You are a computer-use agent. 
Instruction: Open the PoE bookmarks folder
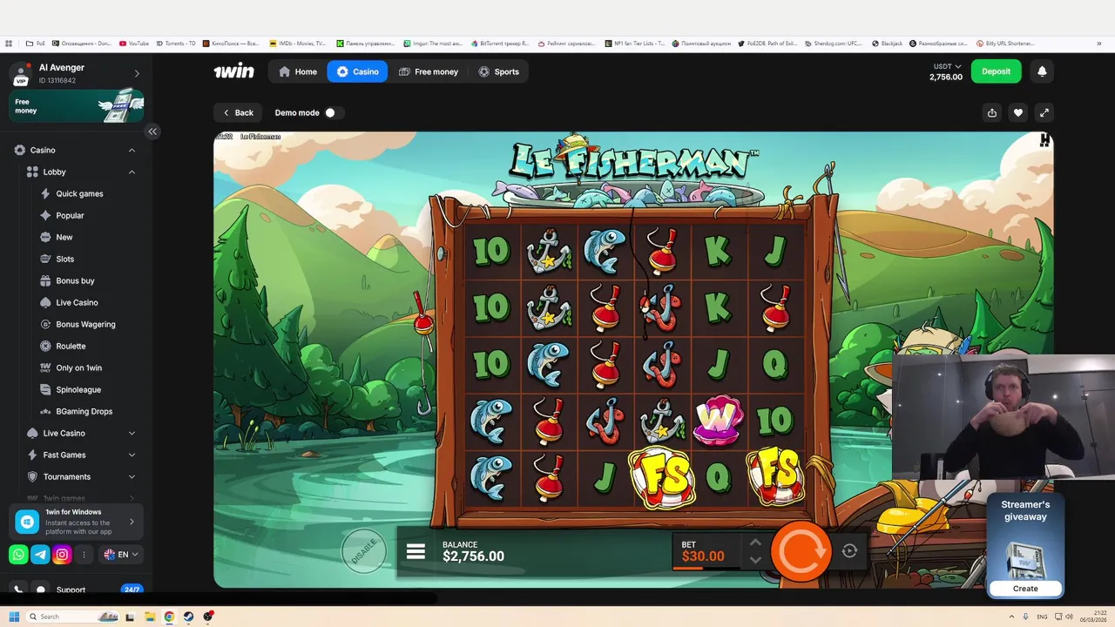tap(36, 43)
